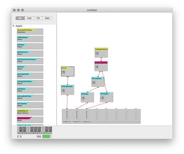
Task: Select AUBandpass Effect in the library
Action: tap(30, 39)
